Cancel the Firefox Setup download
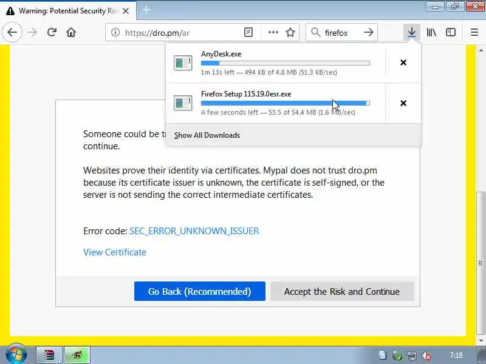This screenshot has height=364, width=486. [x=403, y=103]
